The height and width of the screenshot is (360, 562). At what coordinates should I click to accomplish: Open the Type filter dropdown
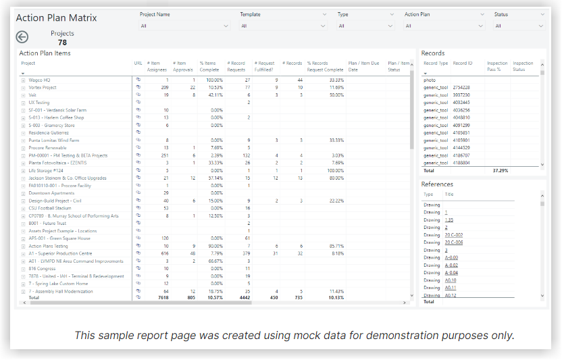[x=365, y=26]
